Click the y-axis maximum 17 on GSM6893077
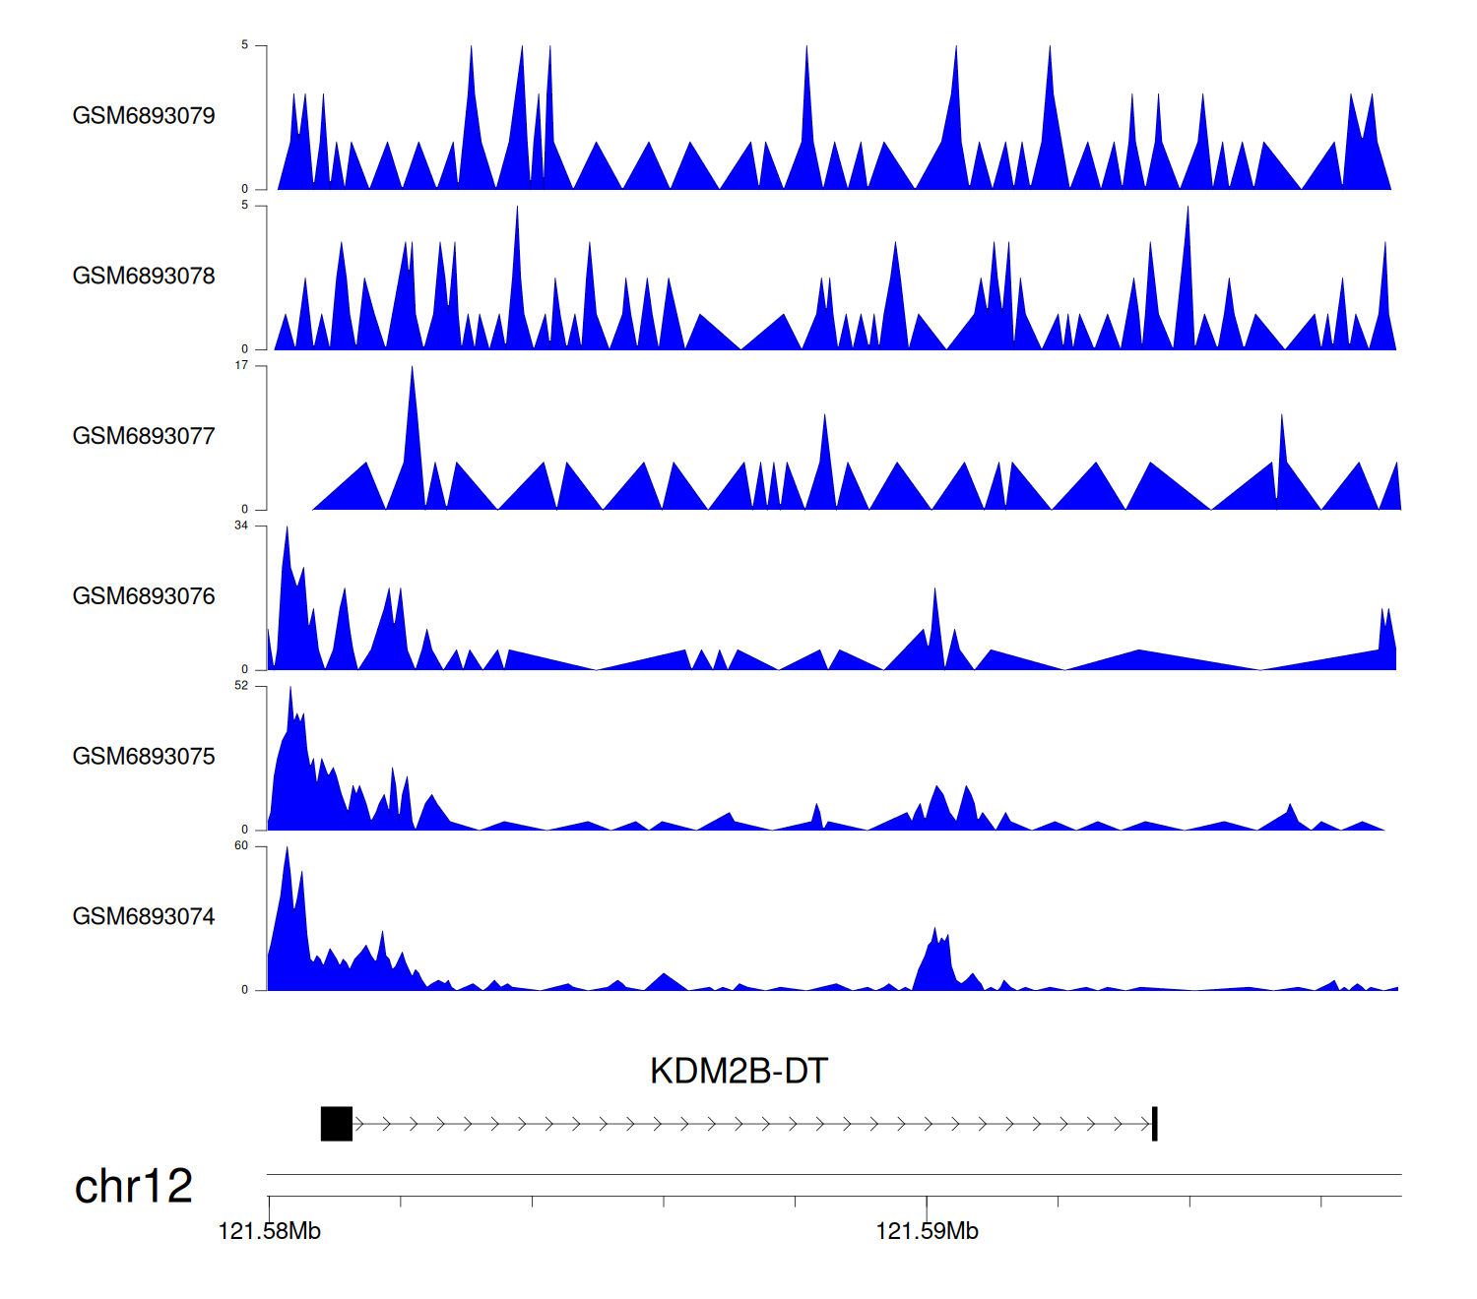Viewport: 1477px width, 1299px height. click(241, 365)
